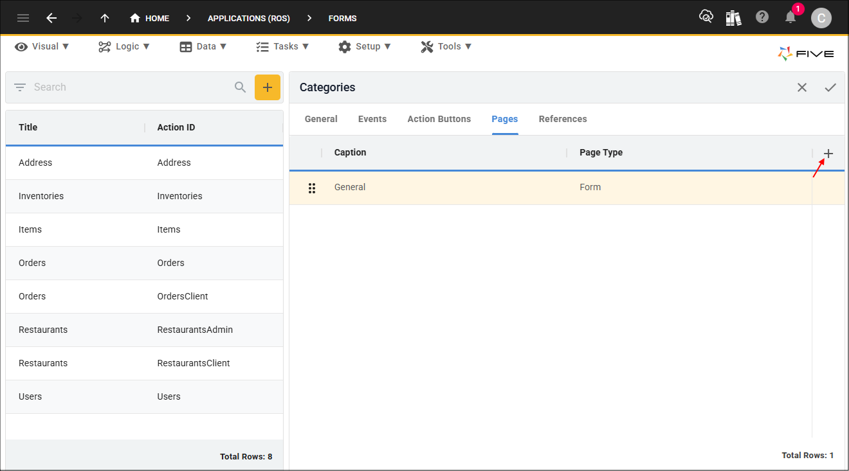Viewport: 849px width, 471px height.
Task: Open the Setup dropdown menu
Action: pyautogui.click(x=365, y=46)
